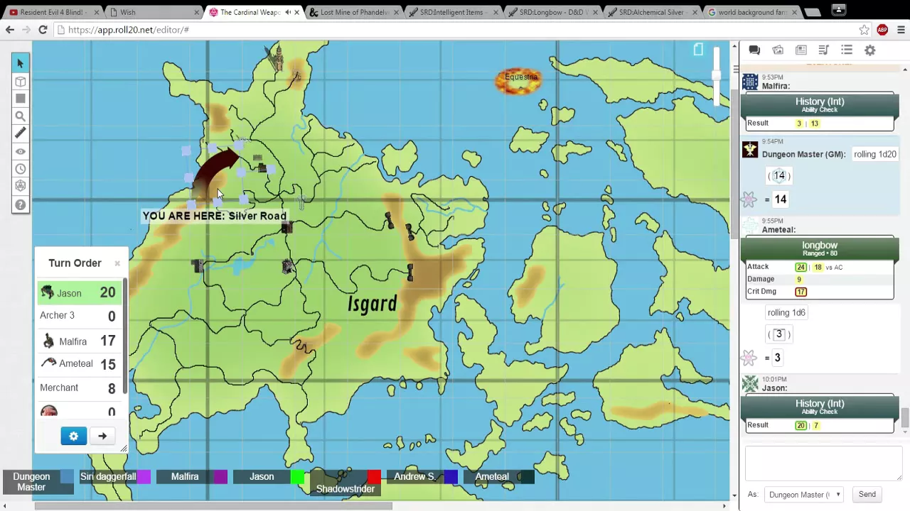This screenshot has height=511, width=910.
Task: Click the chat panel scrollbar
Action: (904, 418)
